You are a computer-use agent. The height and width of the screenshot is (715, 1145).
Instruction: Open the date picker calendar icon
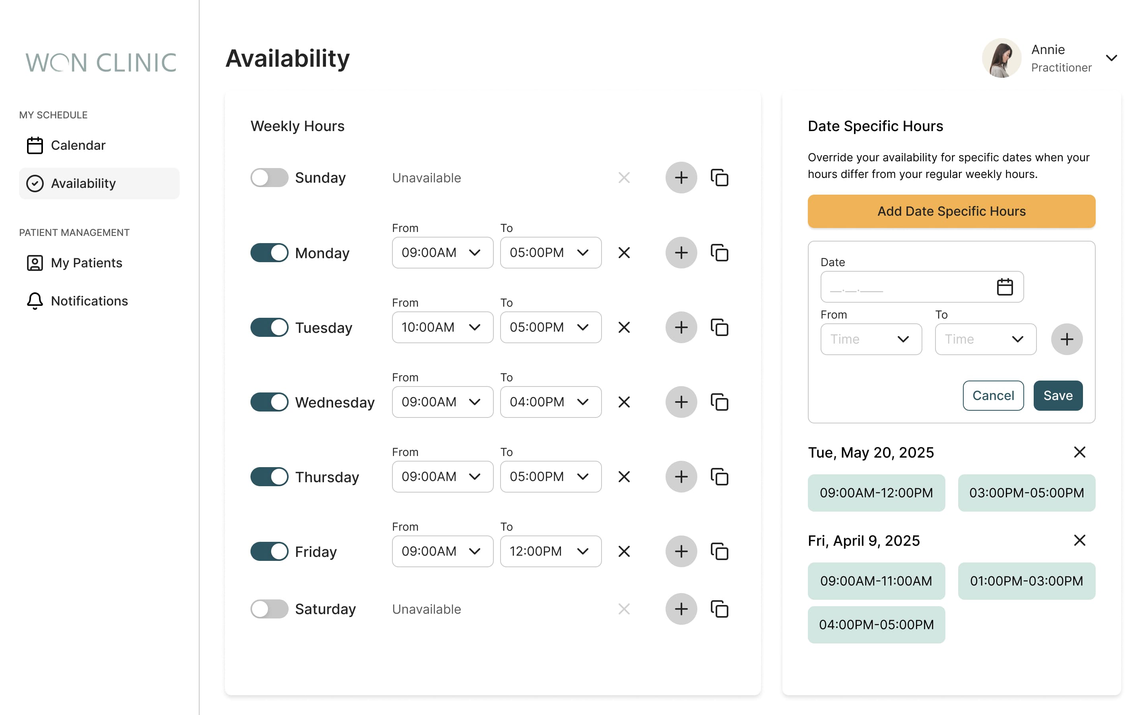coord(1005,287)
